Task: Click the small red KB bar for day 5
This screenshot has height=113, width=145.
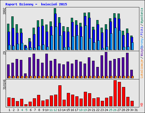Action: (26, 105)
